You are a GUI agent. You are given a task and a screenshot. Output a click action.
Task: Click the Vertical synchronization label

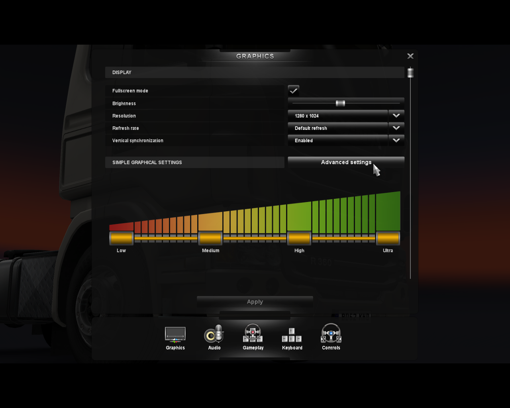138,141
